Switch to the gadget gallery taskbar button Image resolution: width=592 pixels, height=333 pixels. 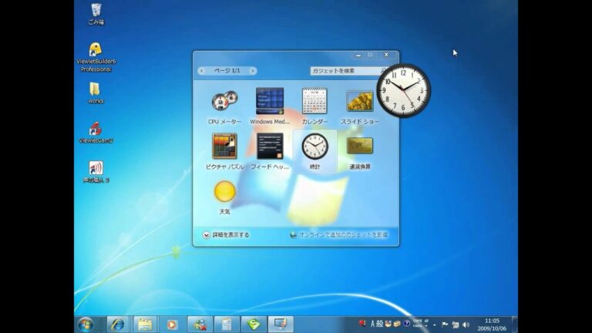281,325
